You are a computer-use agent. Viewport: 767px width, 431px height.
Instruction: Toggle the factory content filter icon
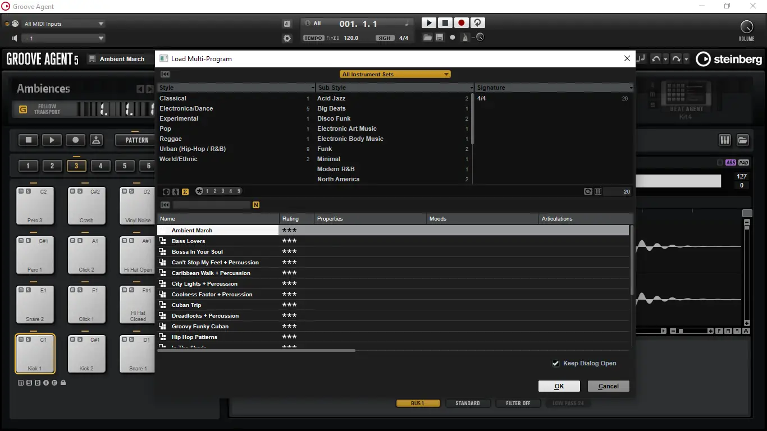tap(166, 191)
